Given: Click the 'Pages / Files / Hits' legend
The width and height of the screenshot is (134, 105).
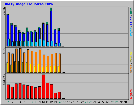Looking at the screenshot, I should 131,22.
